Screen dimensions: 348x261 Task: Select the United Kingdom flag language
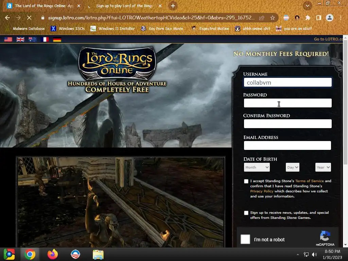pyautogui.click(x=20, y=39)
